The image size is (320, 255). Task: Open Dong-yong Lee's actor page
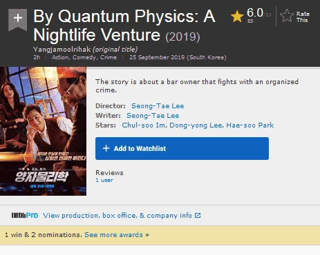[196, 125]
